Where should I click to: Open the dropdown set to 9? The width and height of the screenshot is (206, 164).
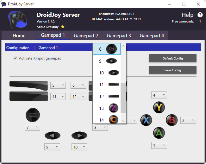[x=52, y=147]
